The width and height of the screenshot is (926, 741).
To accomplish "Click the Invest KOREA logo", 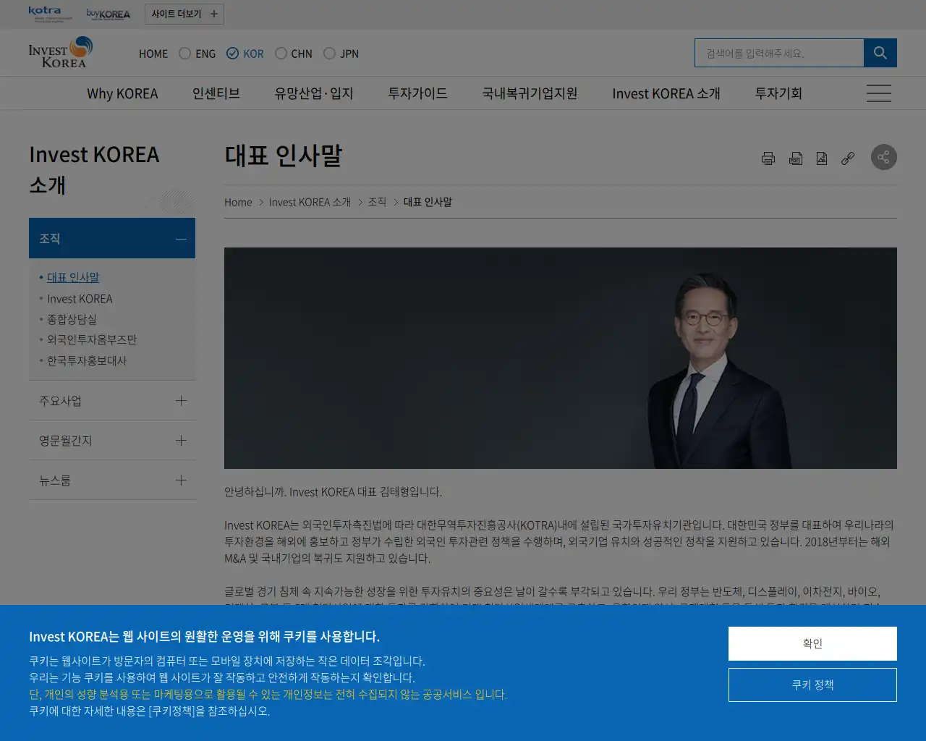I will point(59,52).
